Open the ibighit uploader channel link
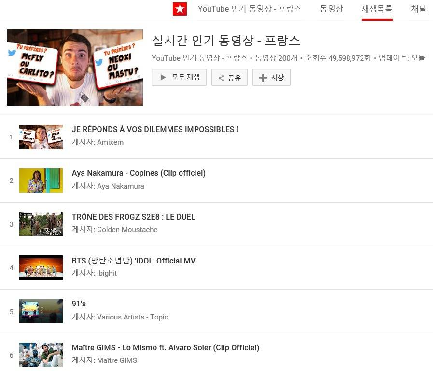 (x=107, y=273)
